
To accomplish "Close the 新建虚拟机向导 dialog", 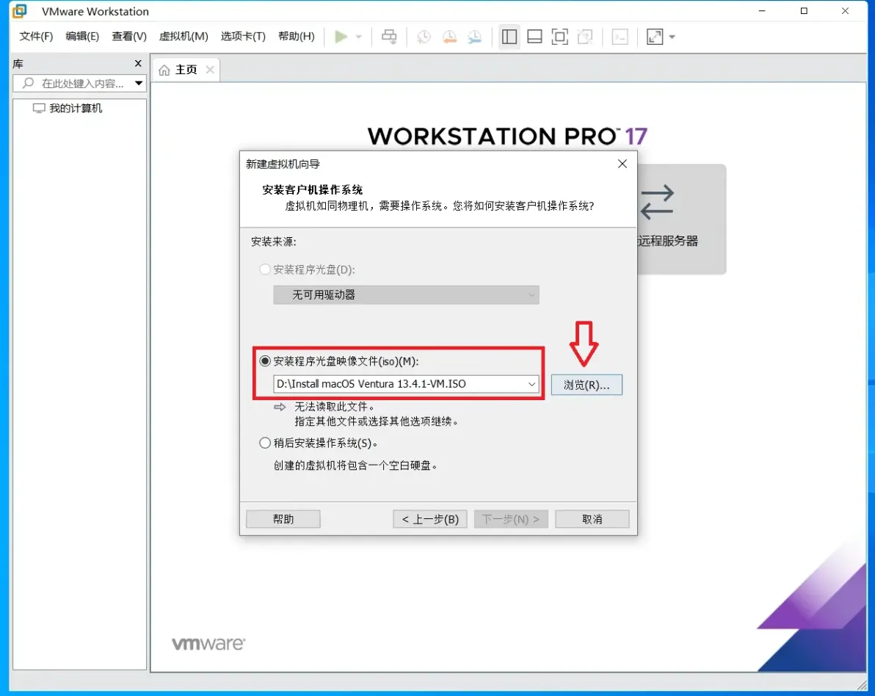I will 622,164.
